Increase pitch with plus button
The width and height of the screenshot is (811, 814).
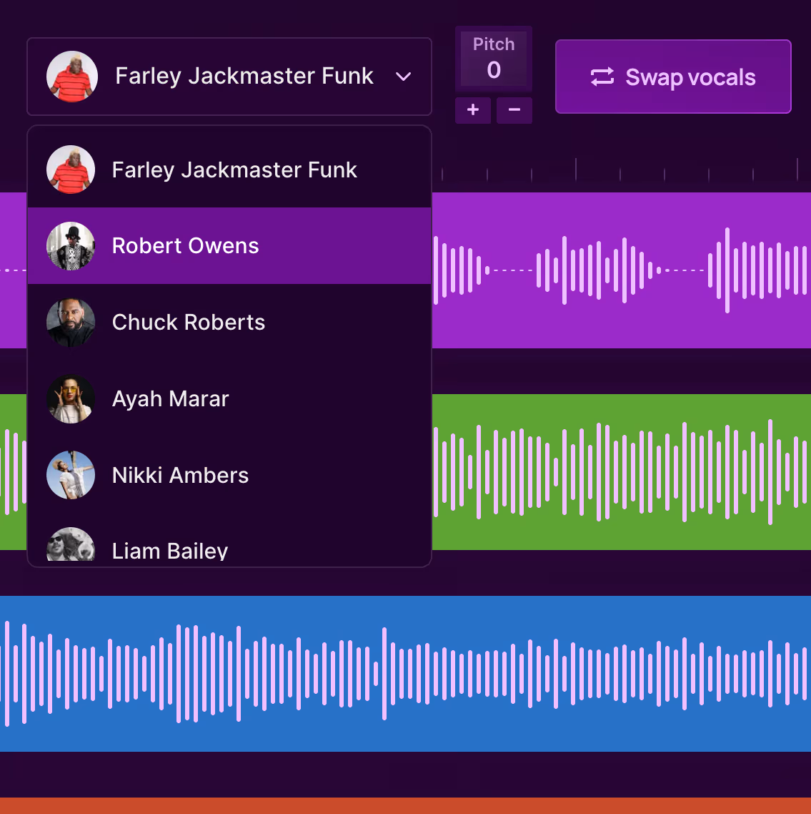[x=473, y=110]
